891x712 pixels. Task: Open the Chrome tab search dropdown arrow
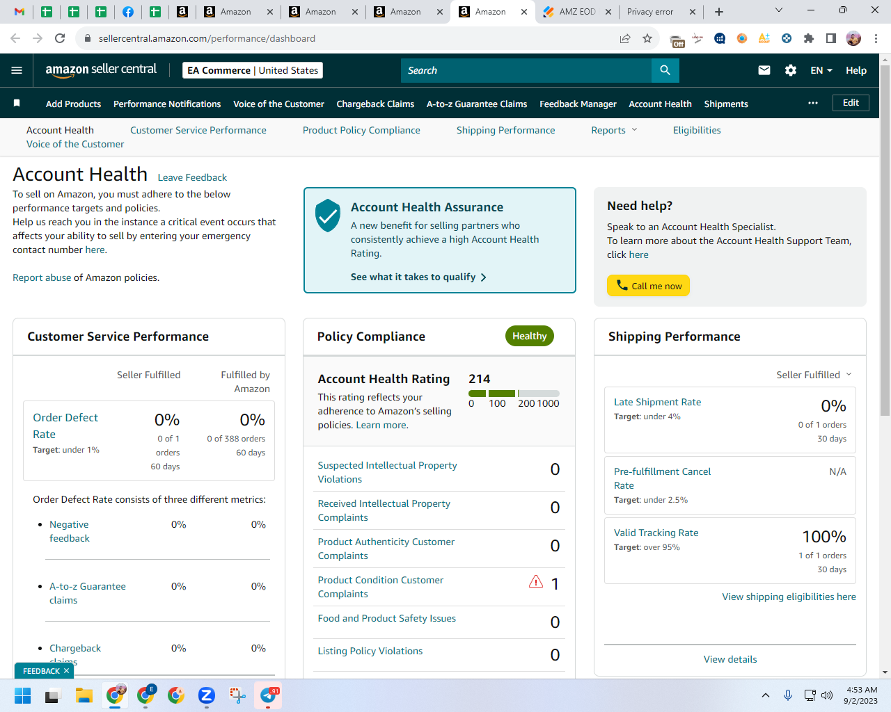[779, 10]
